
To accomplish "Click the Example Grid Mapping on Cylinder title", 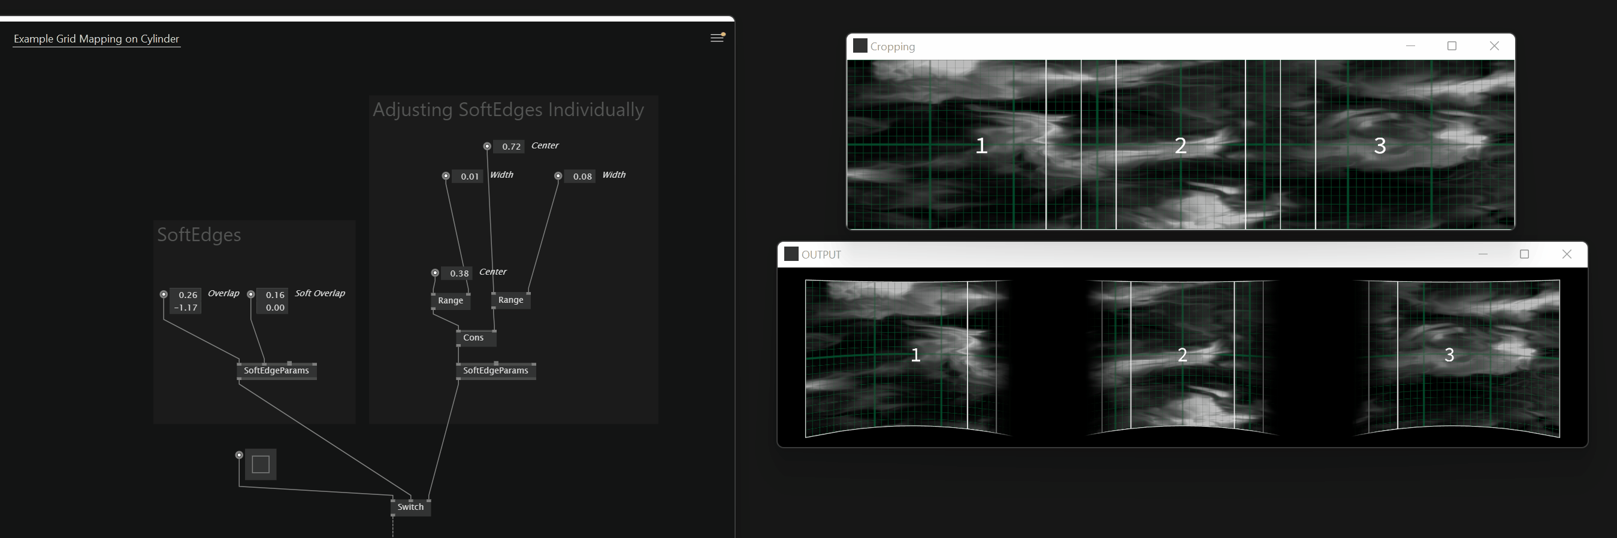I will 96,39.
